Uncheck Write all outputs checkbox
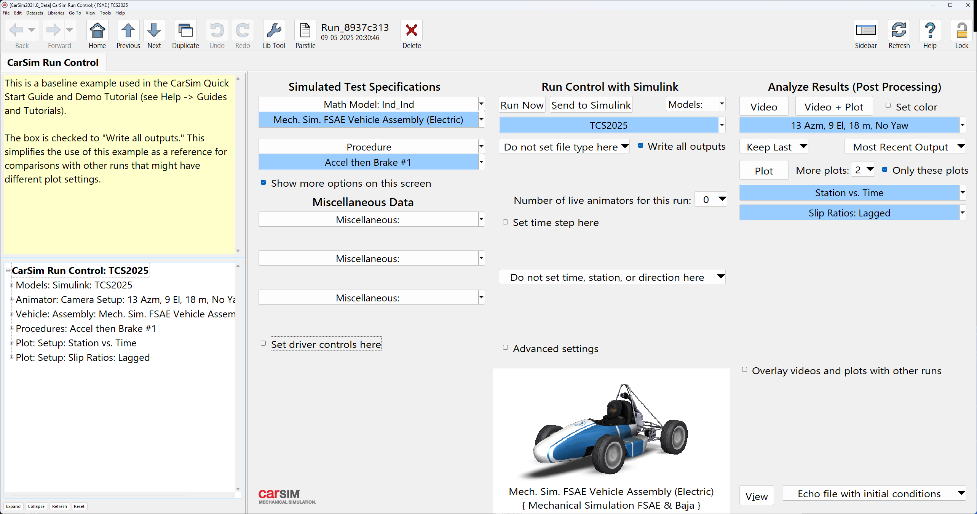The width and height of the screenshot is (977, 514). (x=641, y=146)
